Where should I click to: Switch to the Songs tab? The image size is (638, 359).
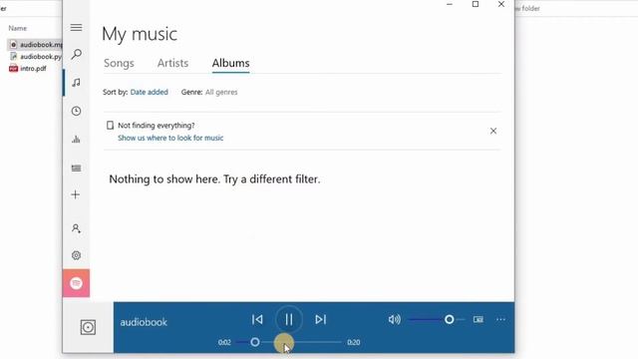pos(119,63)
